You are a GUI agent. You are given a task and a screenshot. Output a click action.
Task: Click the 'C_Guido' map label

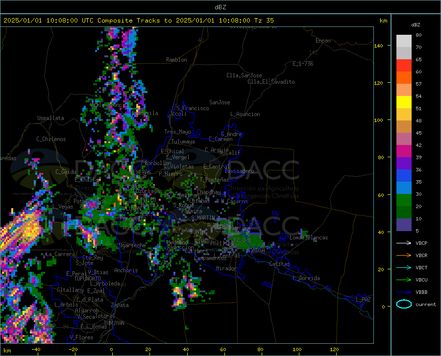click(66, 172)
